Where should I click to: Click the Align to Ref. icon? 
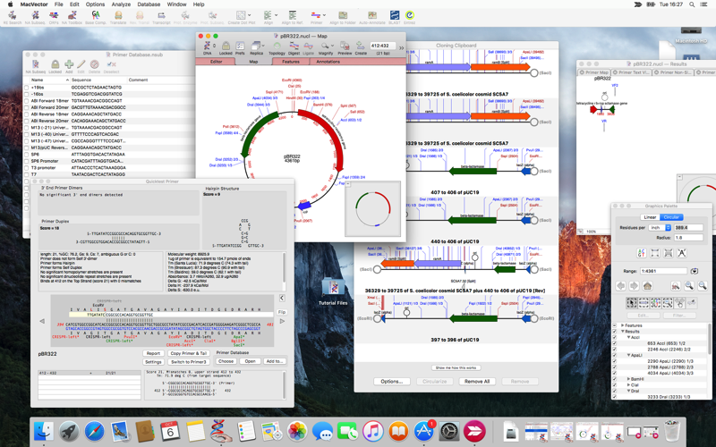point(293,15)
